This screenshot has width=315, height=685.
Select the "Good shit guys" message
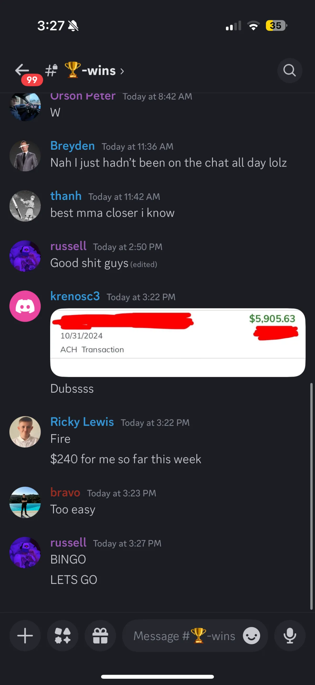(89, 263)
